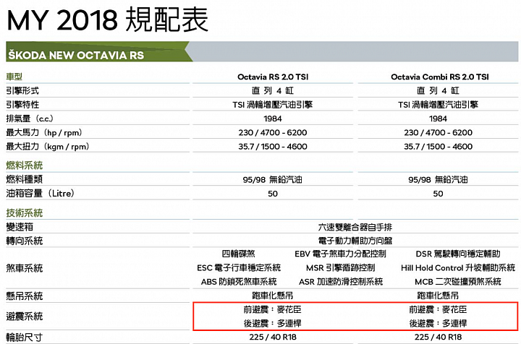Click '1984' displacement in Combi RS column
Image resolution: width=521 pixels, height=344 pixels.
pos(438,119)
